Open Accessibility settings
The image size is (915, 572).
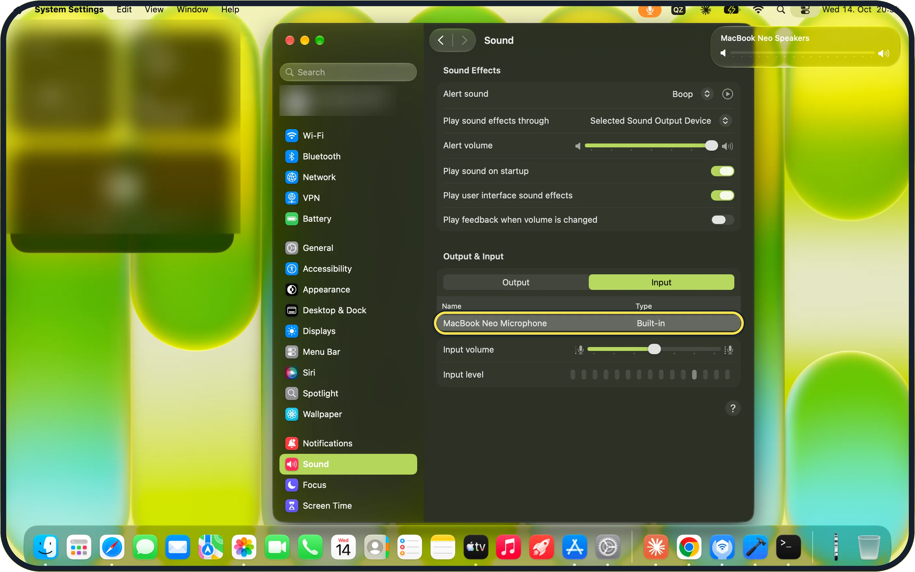coord(348,268)
